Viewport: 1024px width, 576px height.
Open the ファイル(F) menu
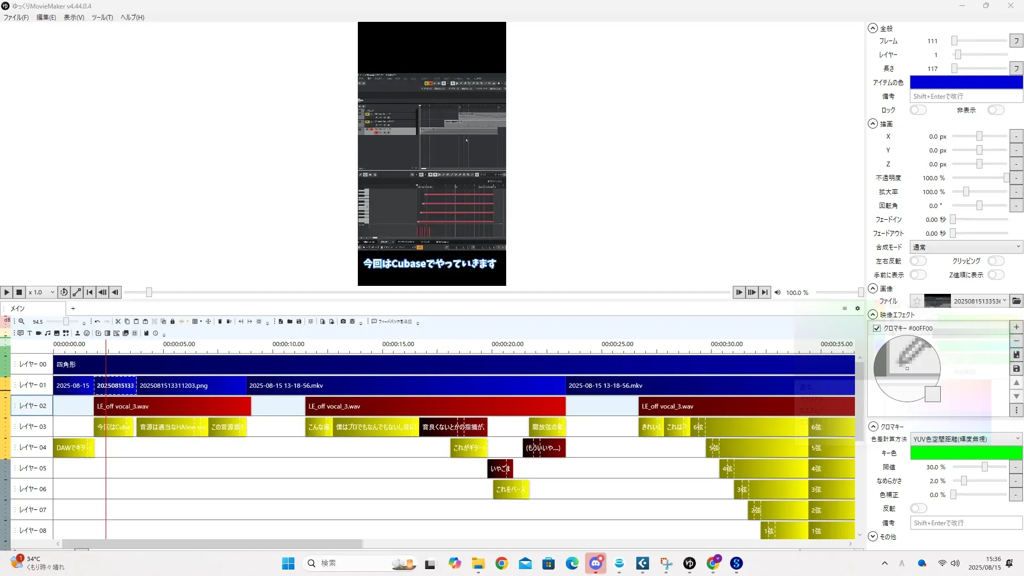point(16,17)
